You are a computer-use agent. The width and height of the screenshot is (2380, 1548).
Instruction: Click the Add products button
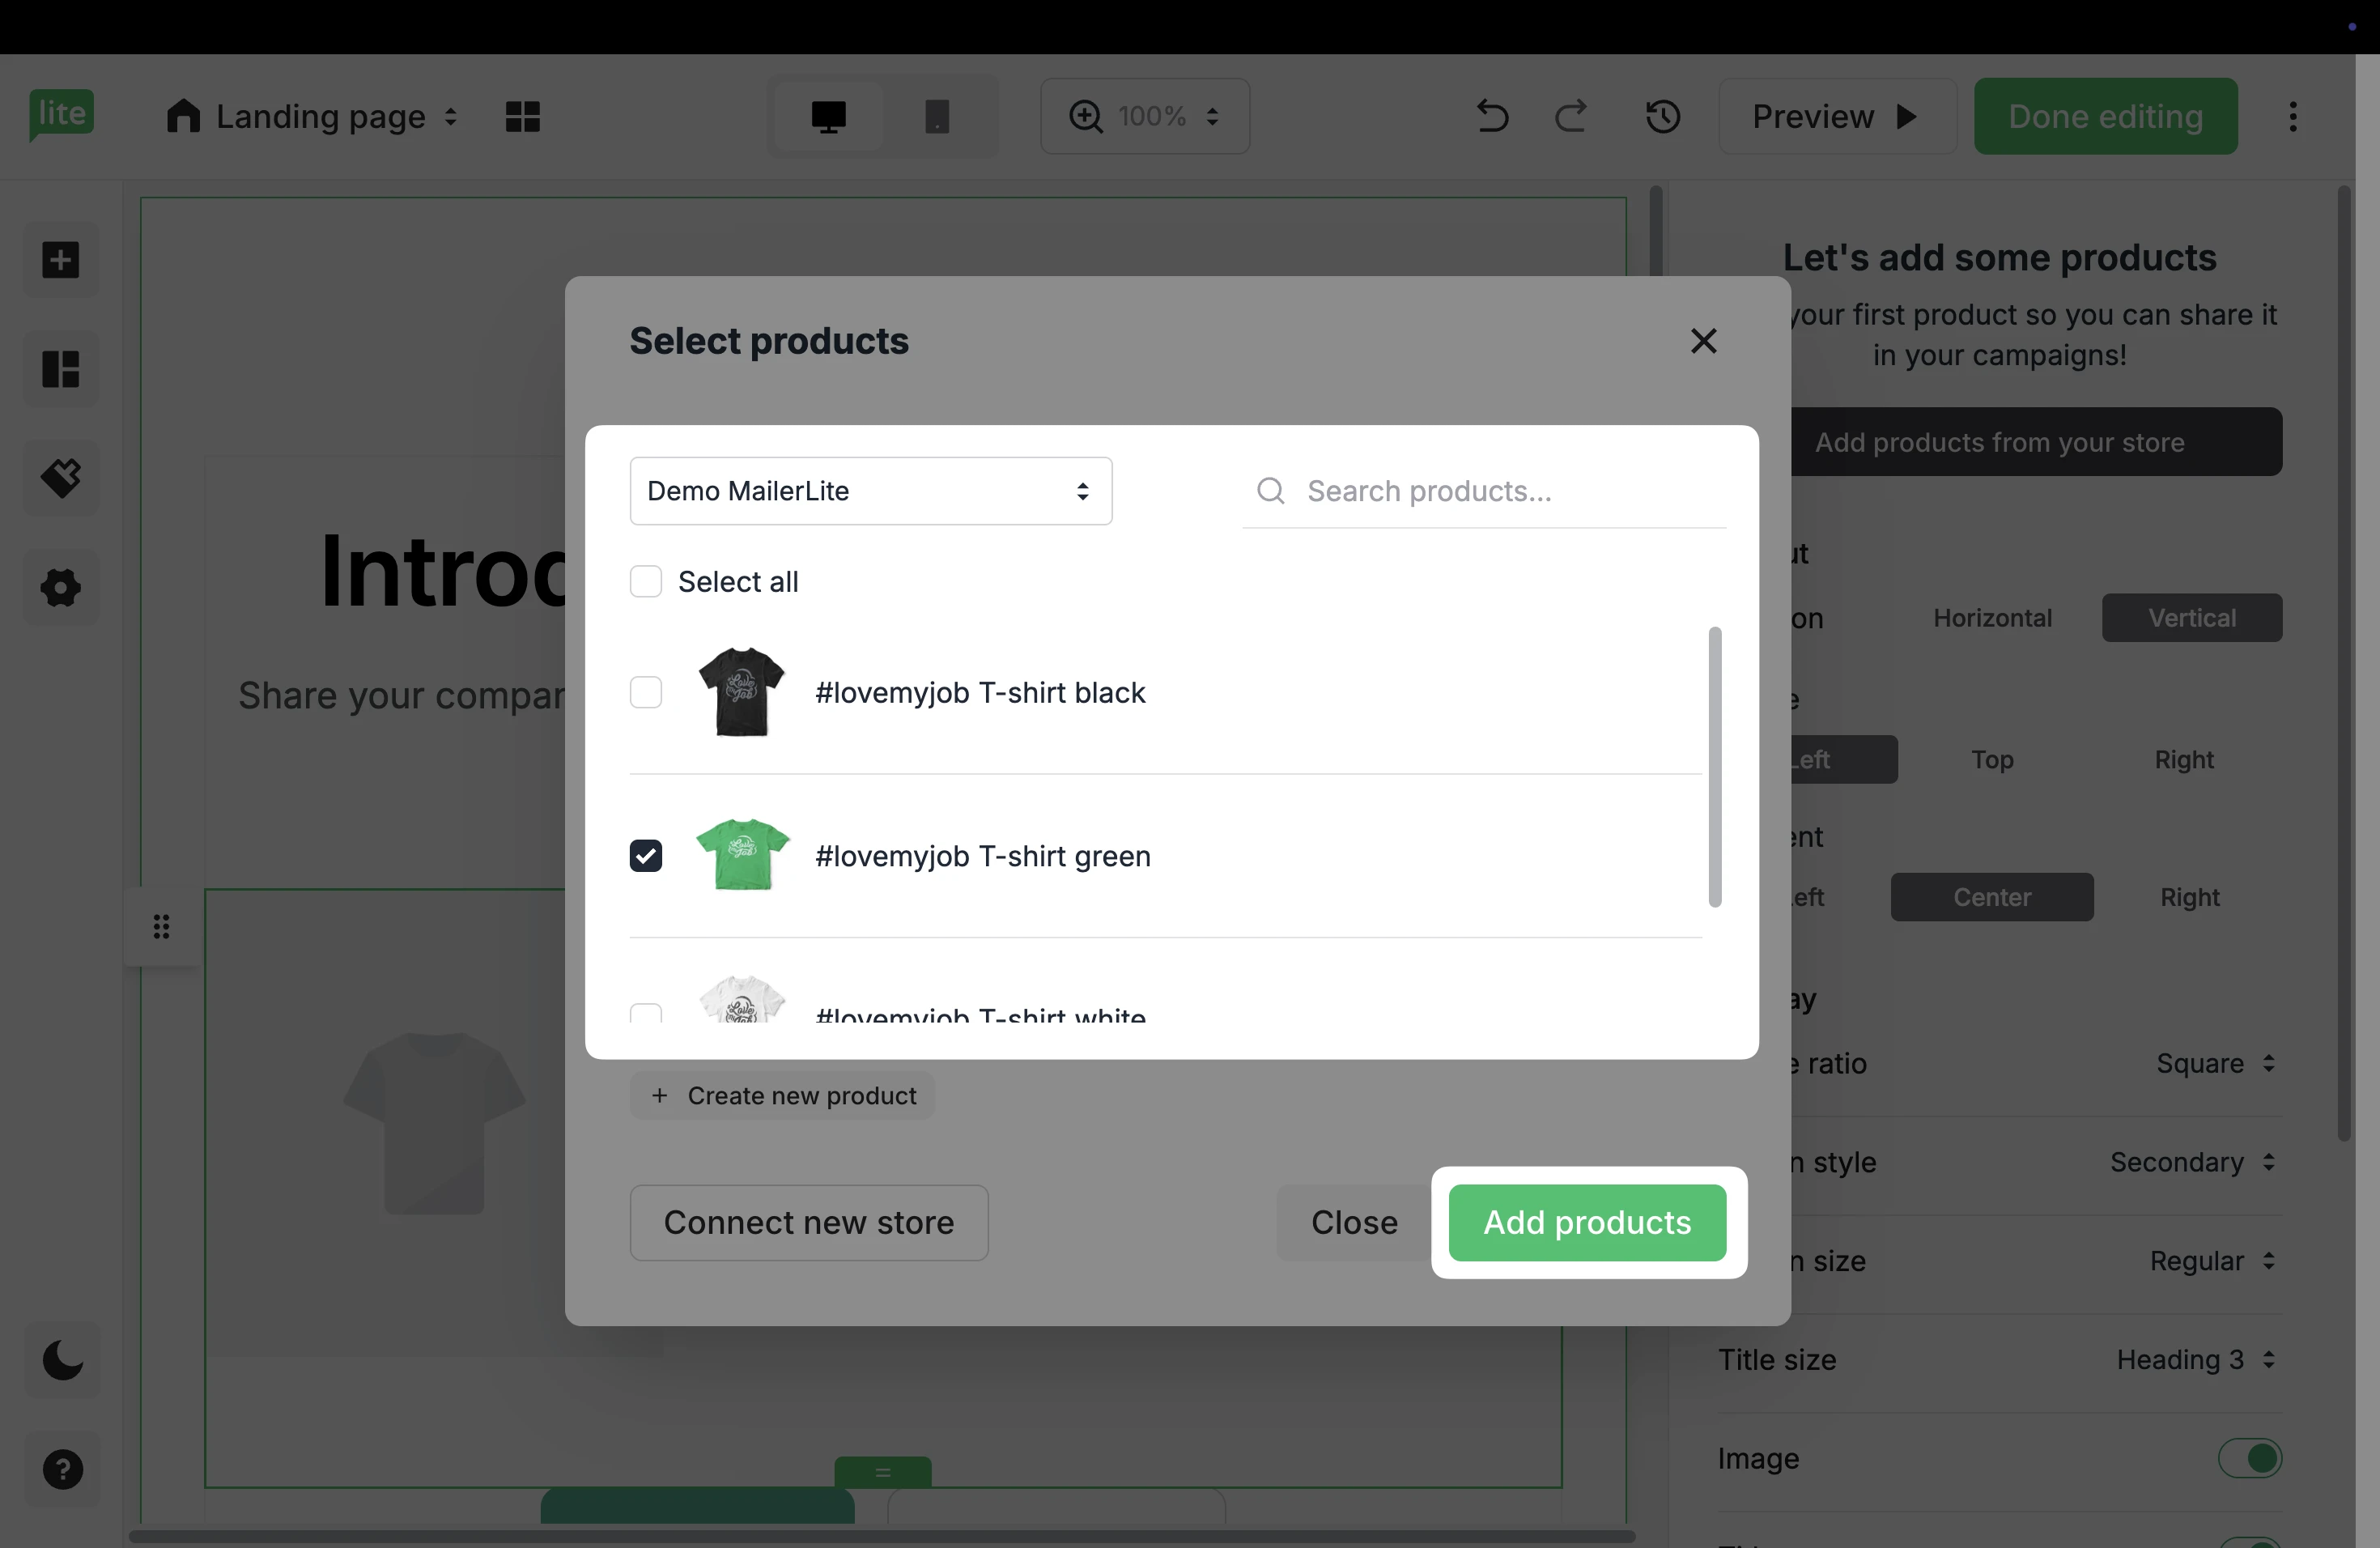click(1587, 1222)
